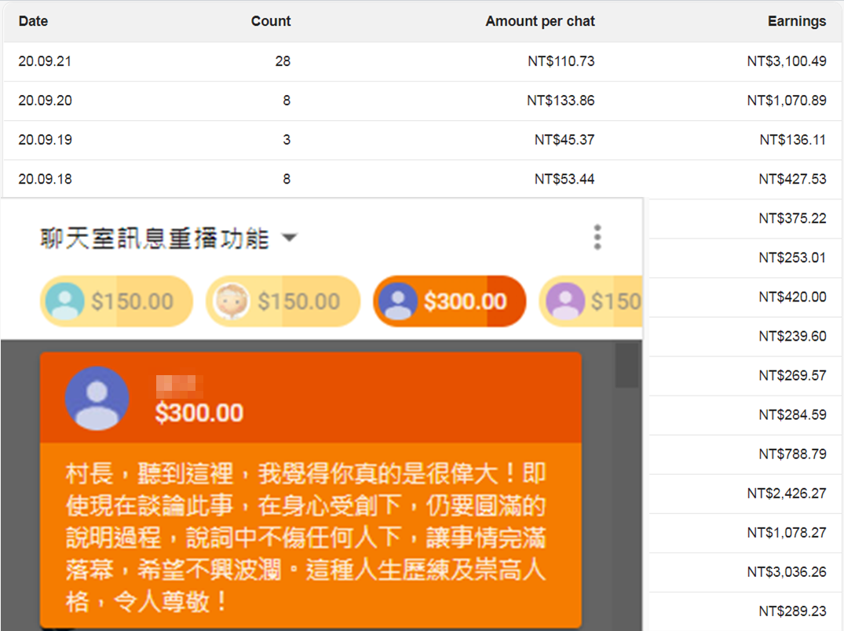
Task: Click the earnings value NT$3,036.26
Action: (x=787, y=571)
